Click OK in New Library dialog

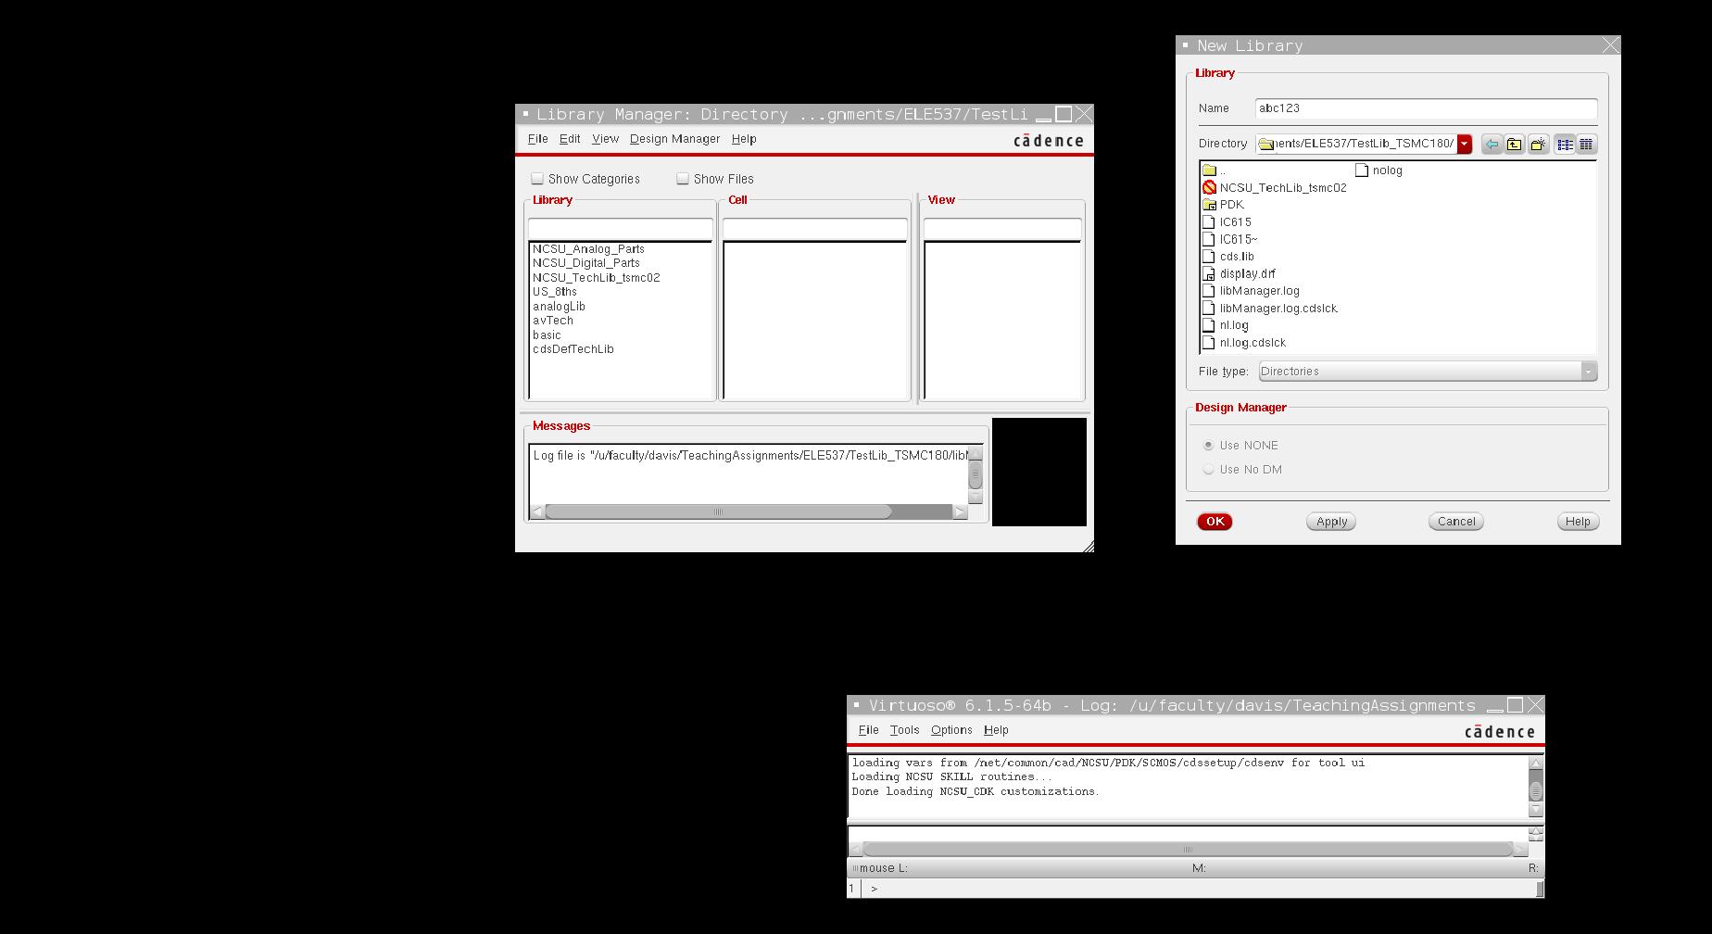pyautogui.click(x=1215, y=522)
